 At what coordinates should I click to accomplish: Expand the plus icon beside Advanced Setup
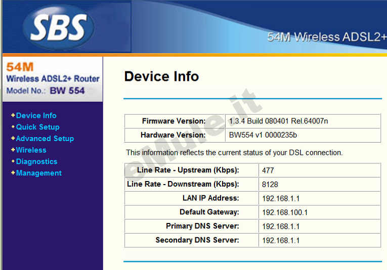[x=13, y=139]
